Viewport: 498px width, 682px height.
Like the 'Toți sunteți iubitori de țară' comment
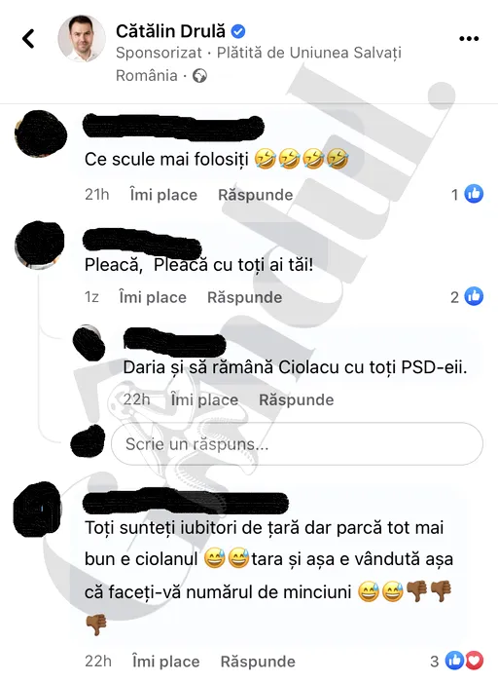pyautogui.click(x=166, y=662)
